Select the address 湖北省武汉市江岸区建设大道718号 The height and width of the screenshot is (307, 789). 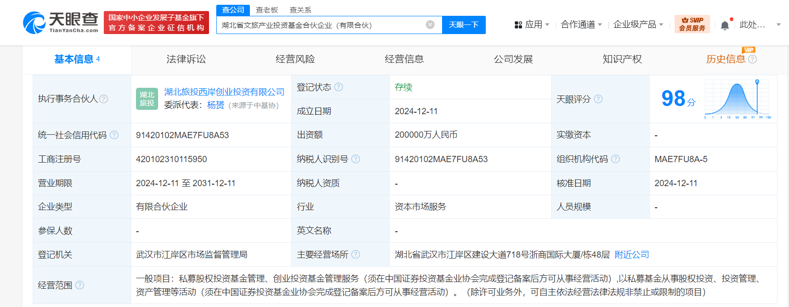462,255
